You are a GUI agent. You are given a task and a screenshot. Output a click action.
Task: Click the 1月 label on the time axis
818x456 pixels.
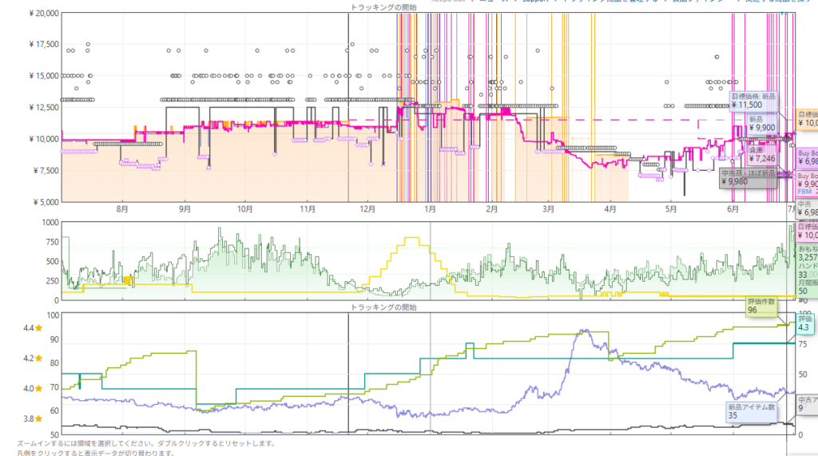pos(430,208)
